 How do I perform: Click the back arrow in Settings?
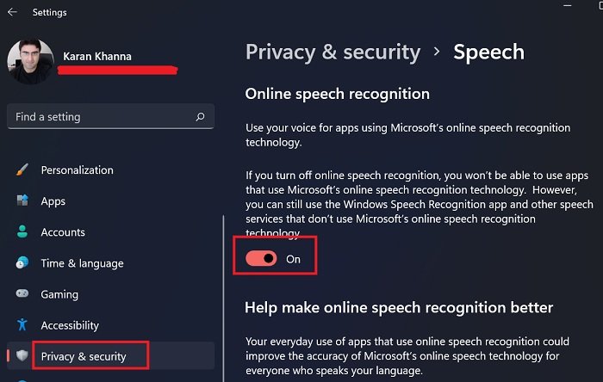11,13
